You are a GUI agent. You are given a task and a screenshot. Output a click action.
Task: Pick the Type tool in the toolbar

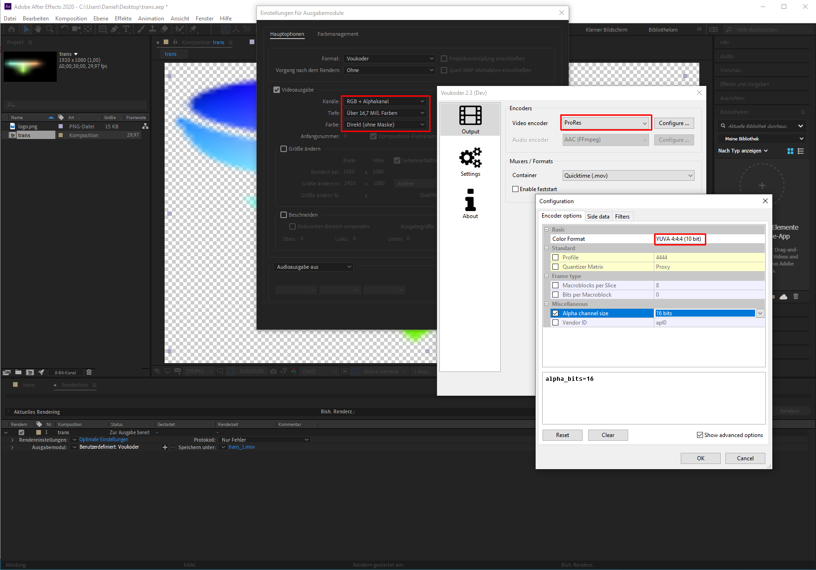pos(126,29)
